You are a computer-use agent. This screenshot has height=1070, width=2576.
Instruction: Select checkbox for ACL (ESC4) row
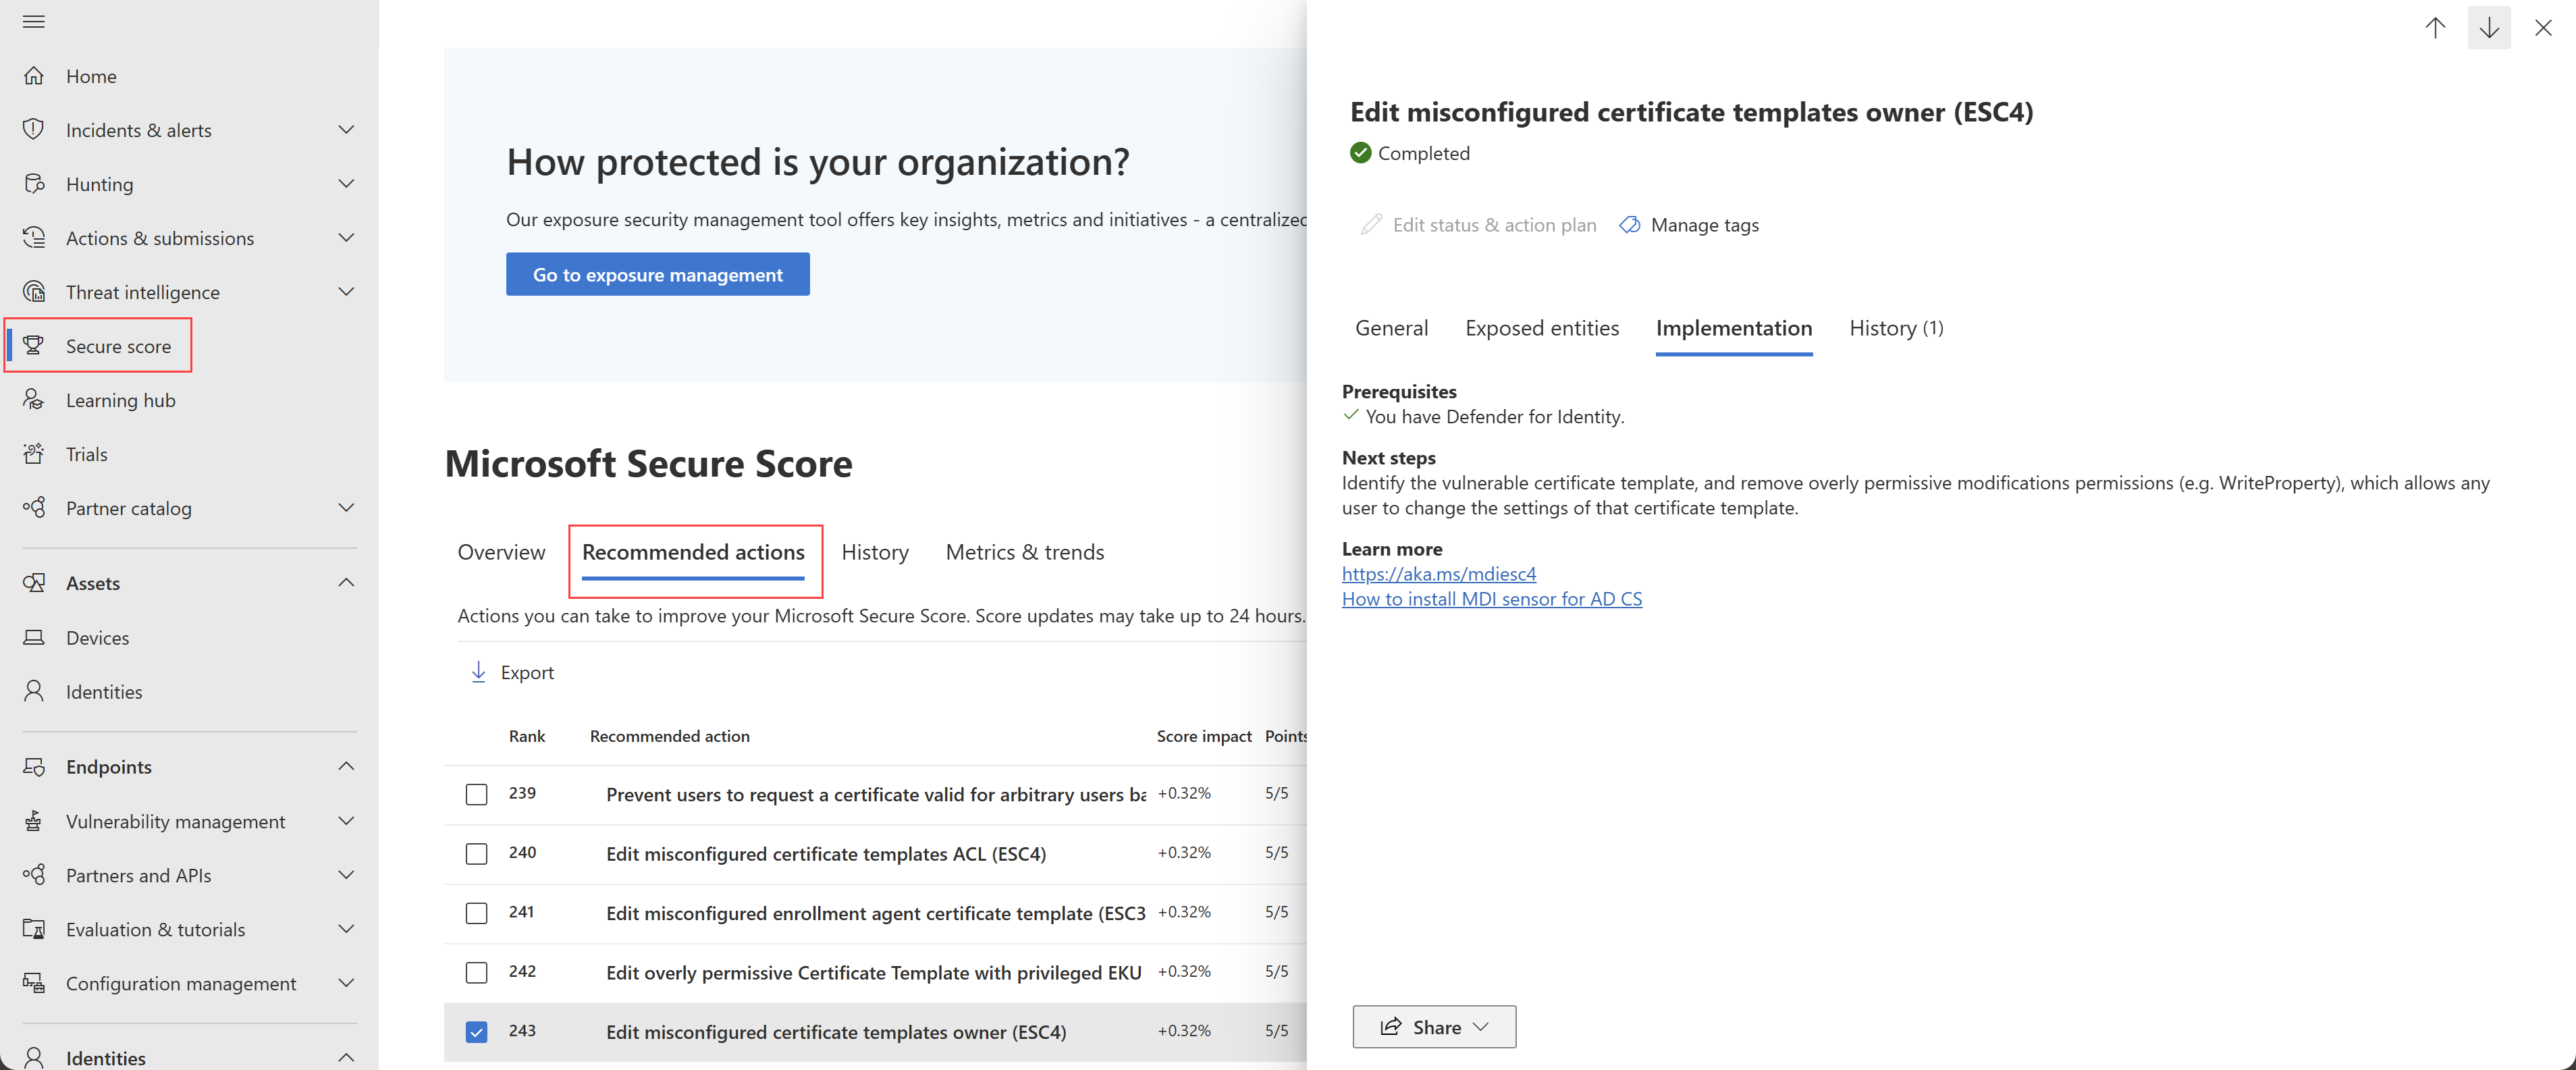pyautogui.click(x=476, y=853)
